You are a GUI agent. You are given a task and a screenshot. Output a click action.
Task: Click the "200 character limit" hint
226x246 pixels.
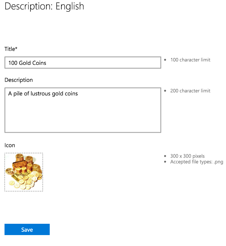click(x=190, y=91)
